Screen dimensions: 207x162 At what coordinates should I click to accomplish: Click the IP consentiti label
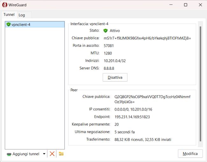(100, 109)
